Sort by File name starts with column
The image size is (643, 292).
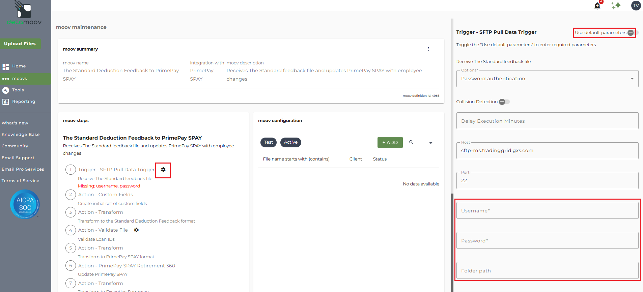[296, 159]
